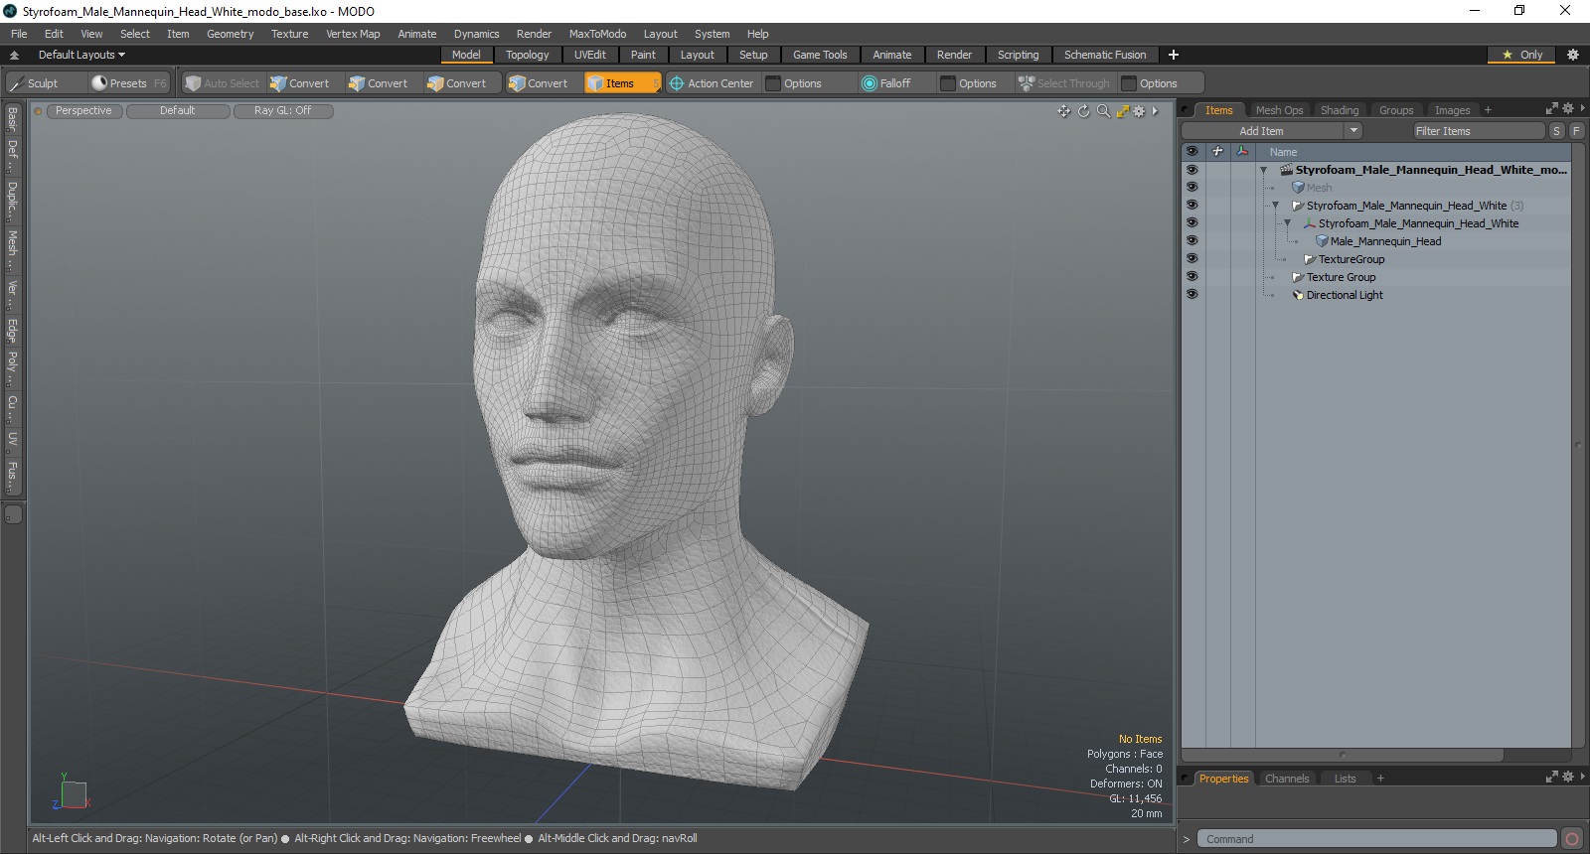The height and width of the screenshot is (854, 1590).
Task: Toggle visibility of Styrofoam_Male_Mannequin_Head_White locator
Action: tap(1192, 223)
